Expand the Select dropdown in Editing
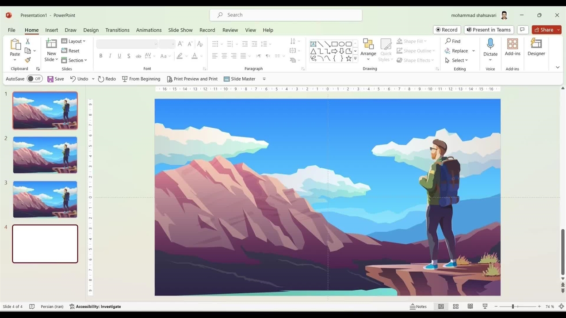This screenshot has height=318, width=566. pyautogui.click(x=457, y=60)
